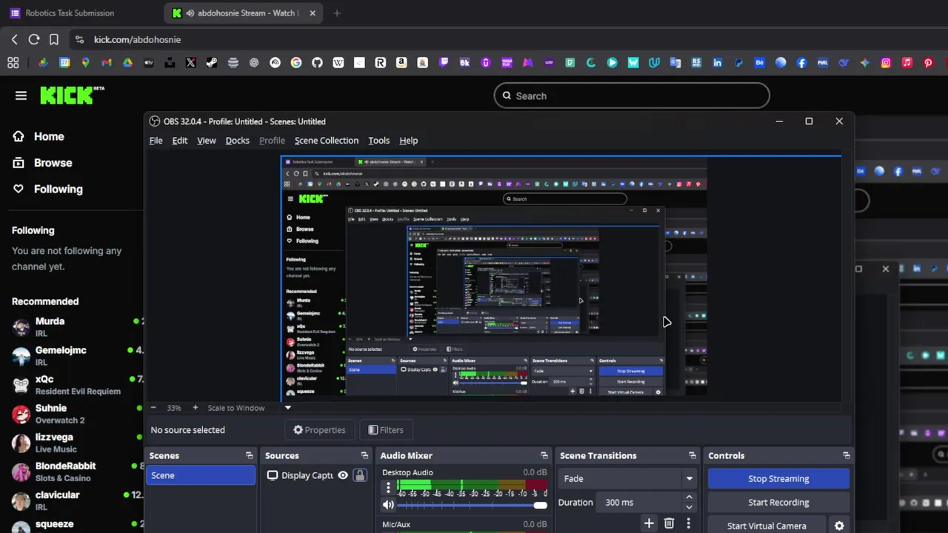The width and height of the screenshot is (948, 533).
Task: Open the Instagram bookmark icon
Action: [886, 63]
